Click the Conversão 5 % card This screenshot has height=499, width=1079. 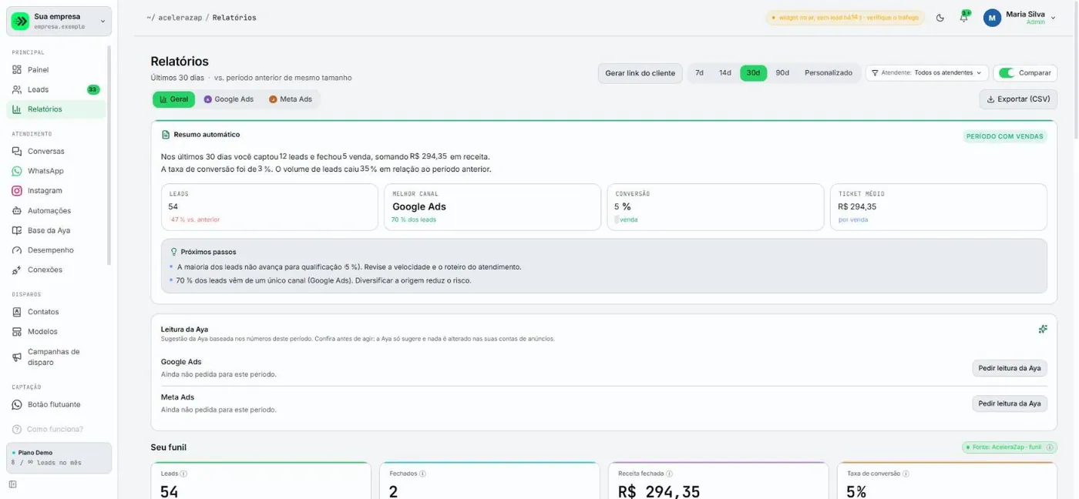[715, 206]
